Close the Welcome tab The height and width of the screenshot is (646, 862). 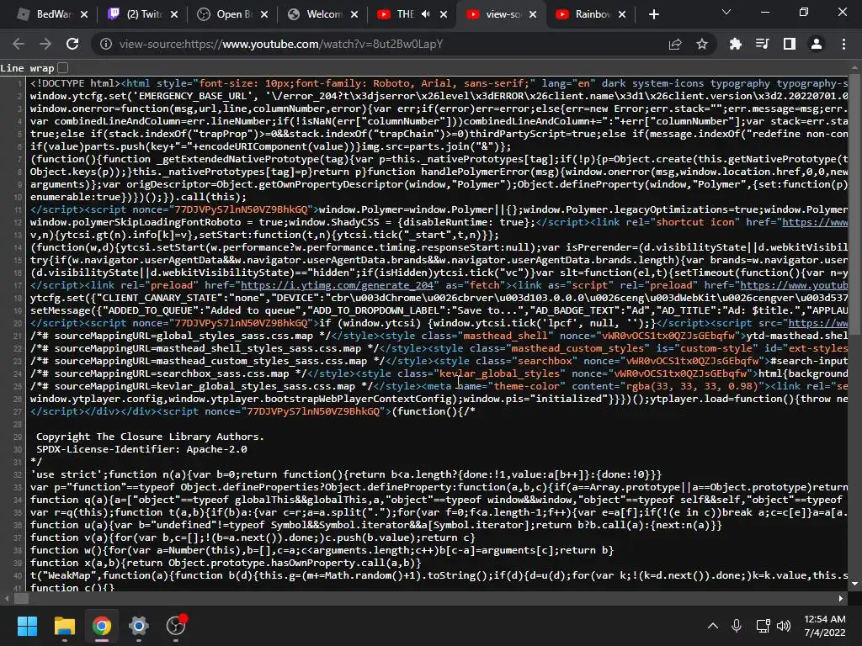click(x=354, y=14)
